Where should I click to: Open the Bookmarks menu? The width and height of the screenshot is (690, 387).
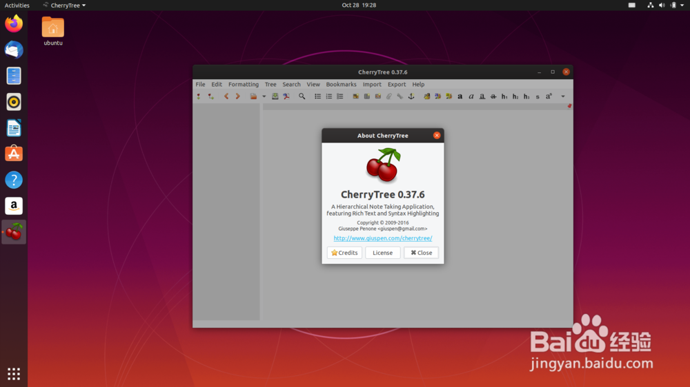coord(341,84)
